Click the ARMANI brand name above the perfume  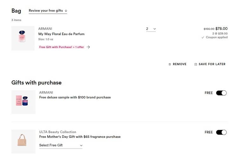(45, 28)
